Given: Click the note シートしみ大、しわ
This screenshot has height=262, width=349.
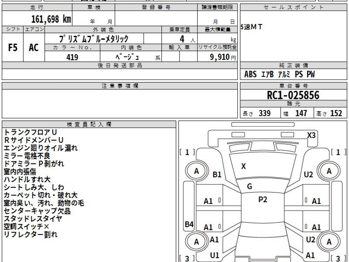Looking at the screenshot, I should [34, 187].
